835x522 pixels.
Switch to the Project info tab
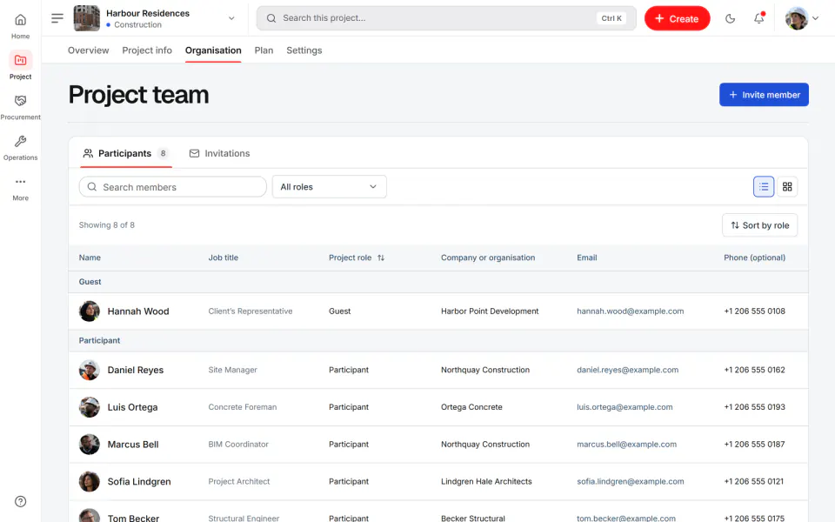147,50
